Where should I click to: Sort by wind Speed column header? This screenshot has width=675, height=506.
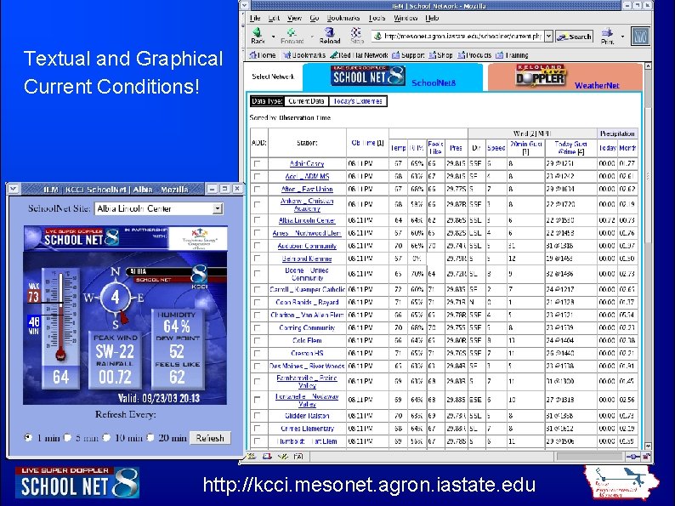(x=496, y=148)
